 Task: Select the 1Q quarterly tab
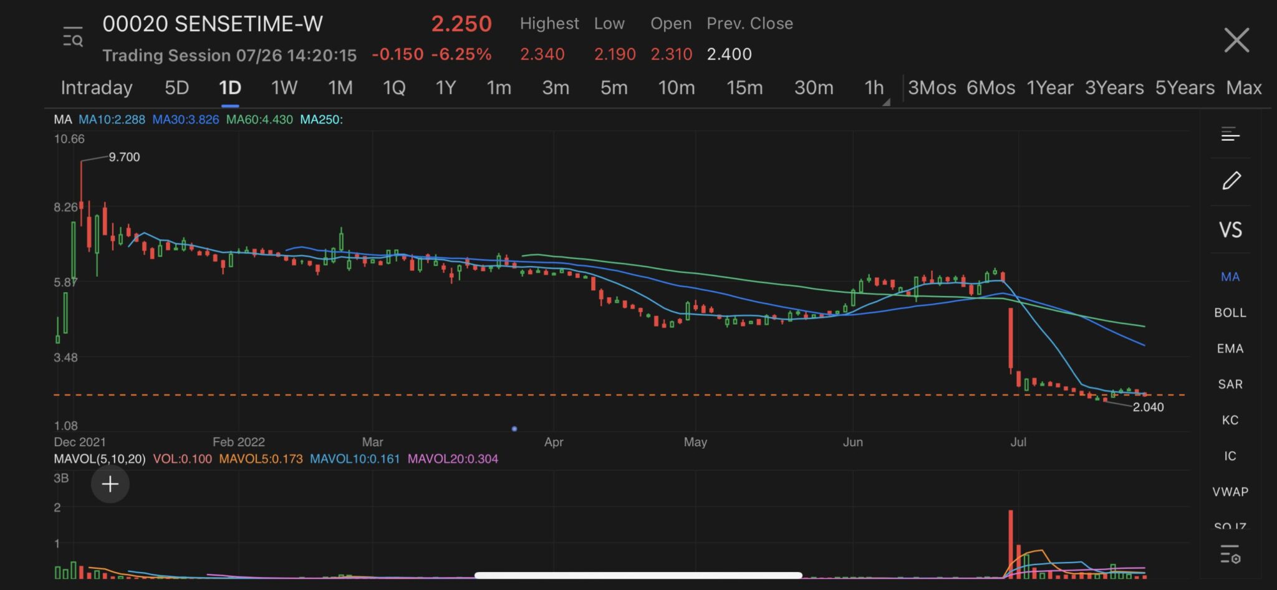coord(394,88)
